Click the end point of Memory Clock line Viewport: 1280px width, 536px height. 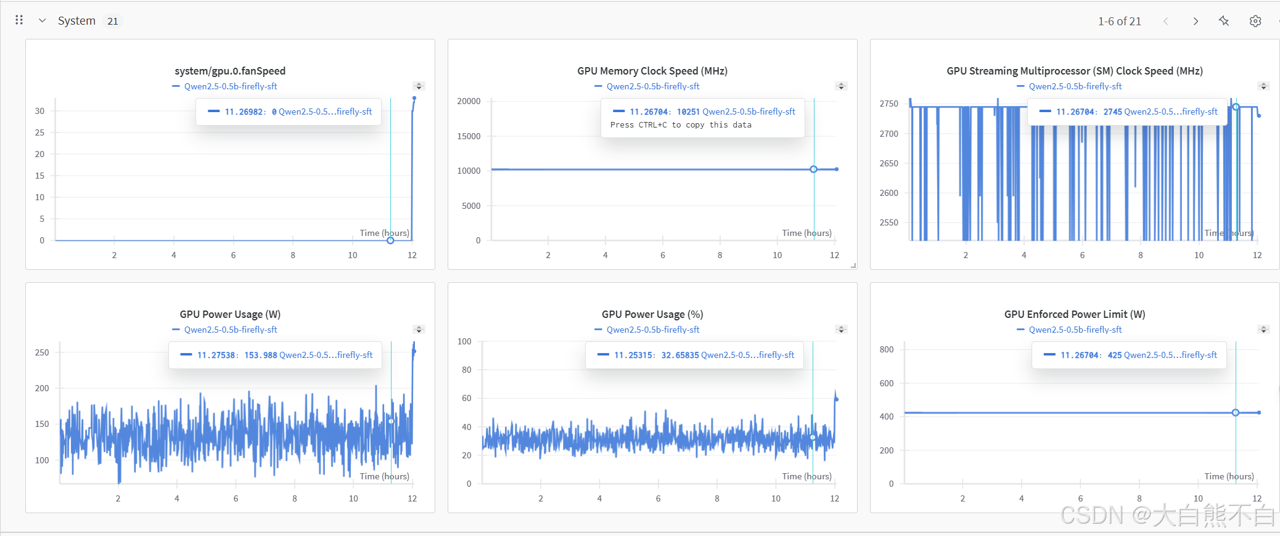coord(837,169)
